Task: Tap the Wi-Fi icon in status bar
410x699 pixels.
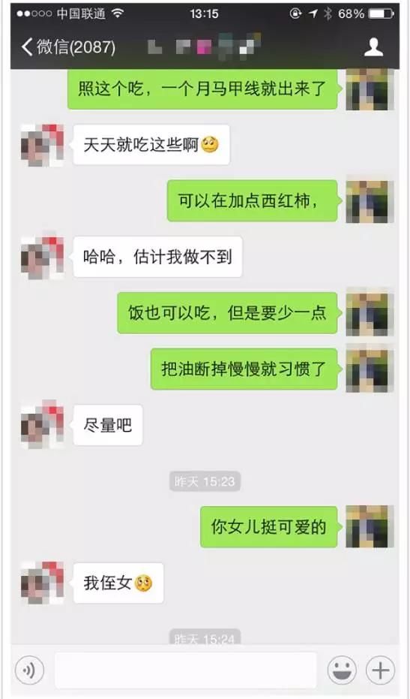Action: (118, 14)
